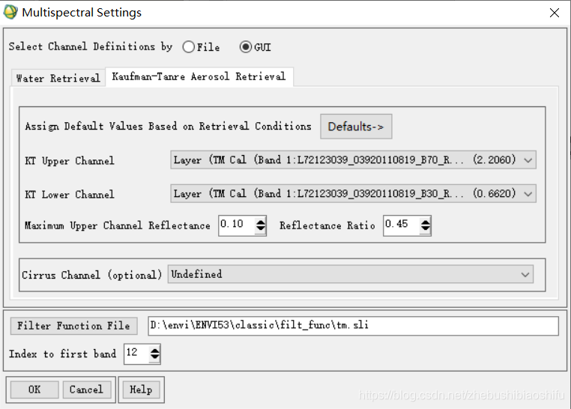Increase the Reflectance Ratio value

pyautogui.click(x=426, y=222)
